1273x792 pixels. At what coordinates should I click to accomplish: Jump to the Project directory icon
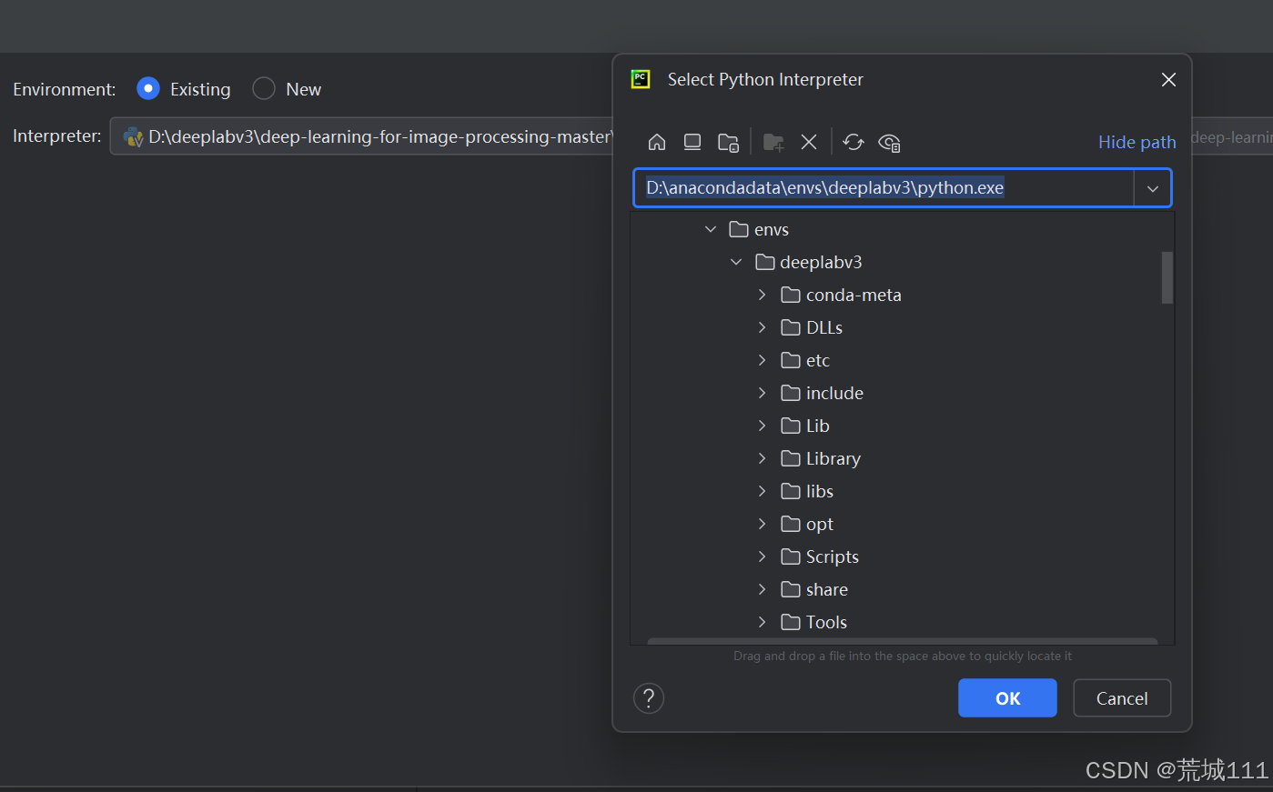(x=727, y=142)
